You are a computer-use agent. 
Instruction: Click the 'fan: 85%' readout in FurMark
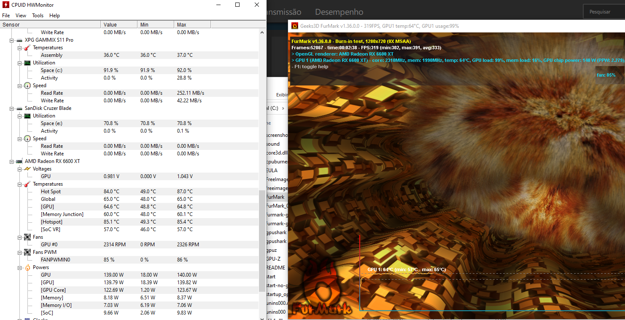606,75
